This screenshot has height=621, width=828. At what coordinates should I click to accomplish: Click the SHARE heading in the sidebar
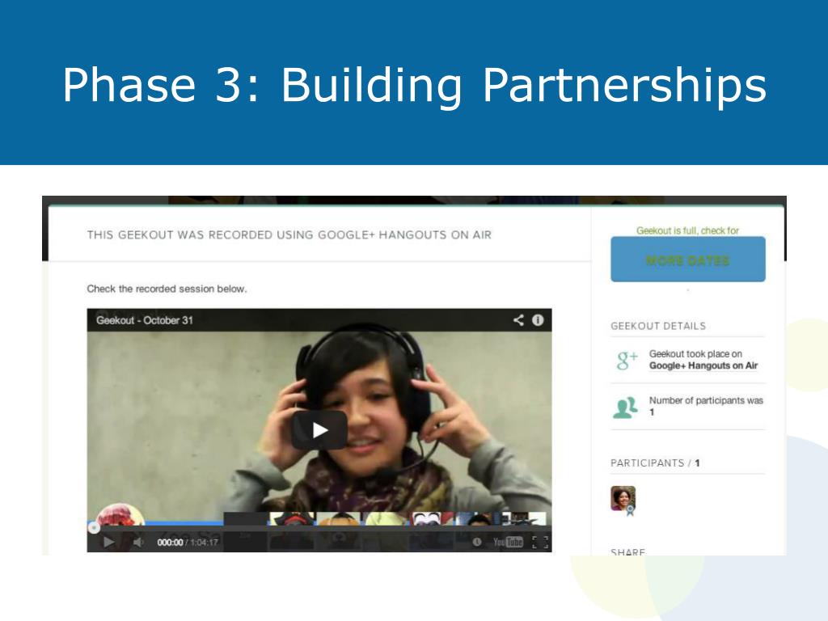[x=627, y=551]
